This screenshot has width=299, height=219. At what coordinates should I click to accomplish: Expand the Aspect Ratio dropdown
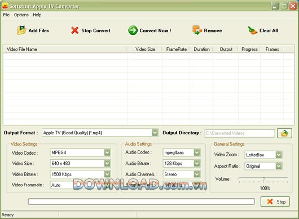pos(279,166)
